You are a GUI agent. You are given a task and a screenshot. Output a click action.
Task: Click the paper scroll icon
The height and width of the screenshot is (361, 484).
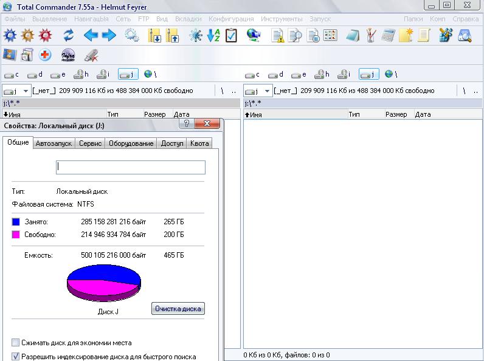(424, 35)
